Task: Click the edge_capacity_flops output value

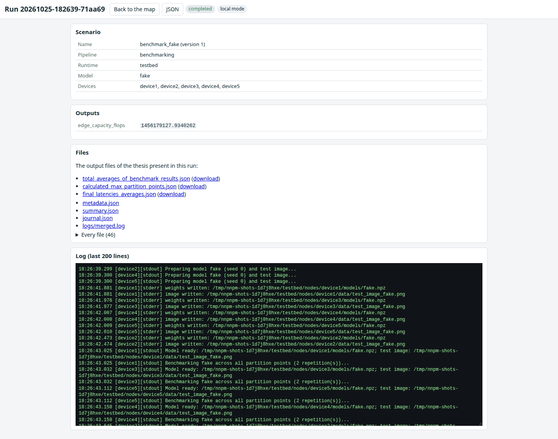Action: point(168,126)
